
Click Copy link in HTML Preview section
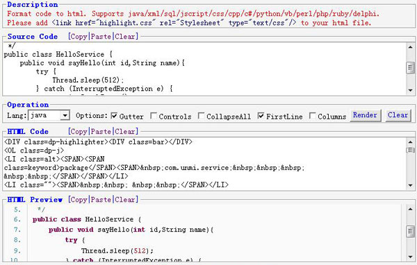(x=79, y=199)
